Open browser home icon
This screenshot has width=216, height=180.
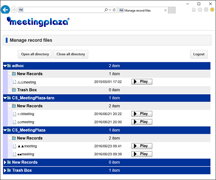[194, 10]
